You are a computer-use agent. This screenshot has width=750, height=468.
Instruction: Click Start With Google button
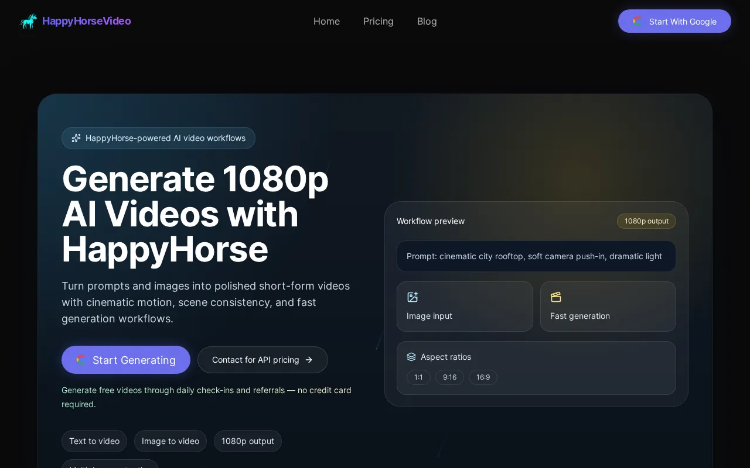[x=674, y=21]
